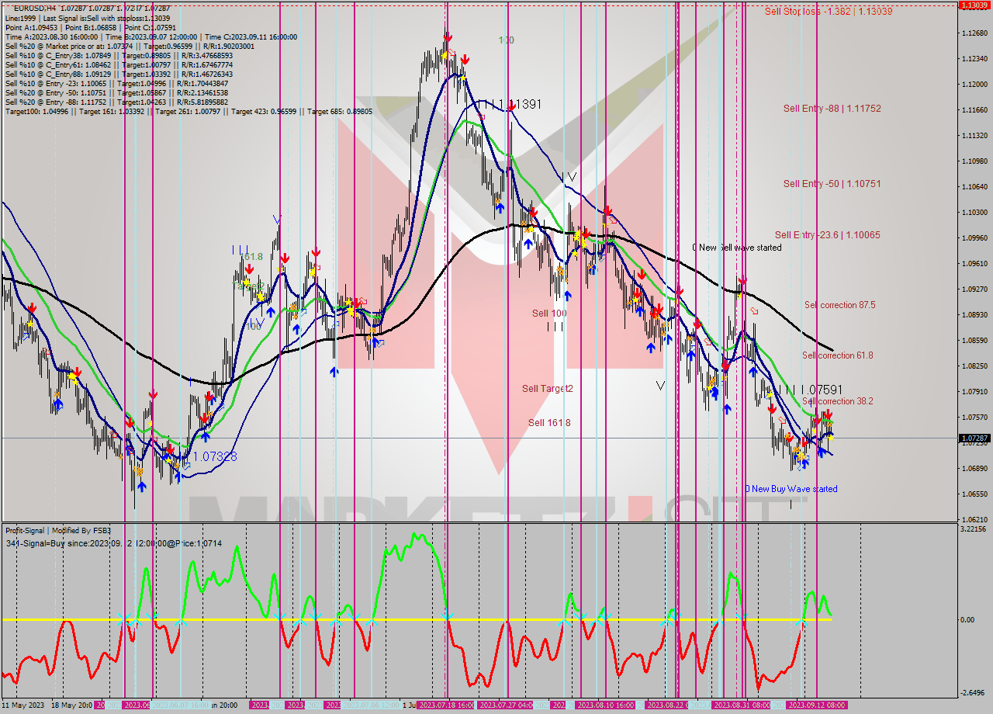Click the 'Sell 161.8' level label
Viewport: 993px width, 714px height.
click(x=549, y=423)
